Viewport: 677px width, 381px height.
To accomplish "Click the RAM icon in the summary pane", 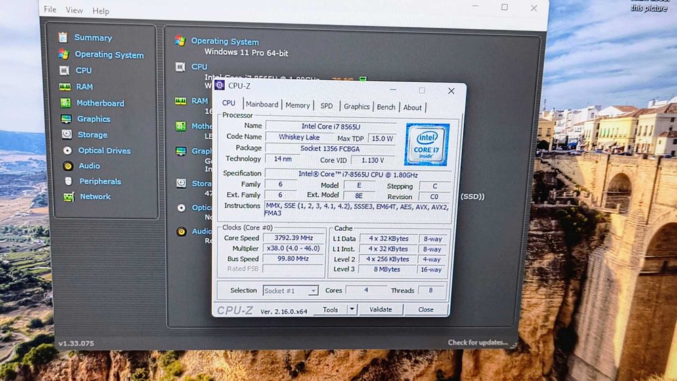I will [181, 101].
